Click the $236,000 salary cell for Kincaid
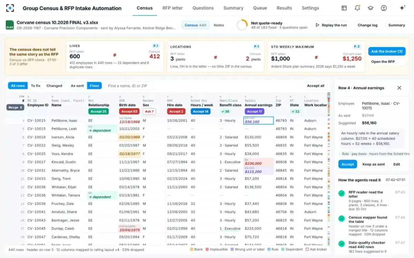This screenshot has height=258, width=414. [258, 162]
